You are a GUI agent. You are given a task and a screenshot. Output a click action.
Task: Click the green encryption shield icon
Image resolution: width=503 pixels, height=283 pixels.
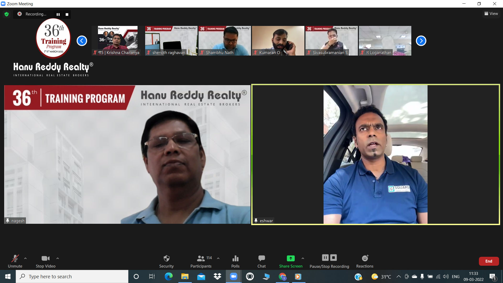click(x=7, y=14)
